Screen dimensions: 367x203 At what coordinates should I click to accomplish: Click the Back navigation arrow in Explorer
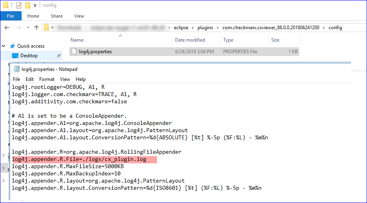point(7,28)
